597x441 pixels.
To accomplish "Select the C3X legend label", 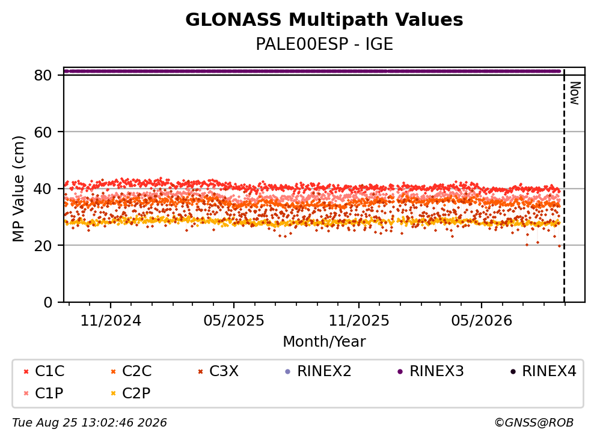I will 224,371.
